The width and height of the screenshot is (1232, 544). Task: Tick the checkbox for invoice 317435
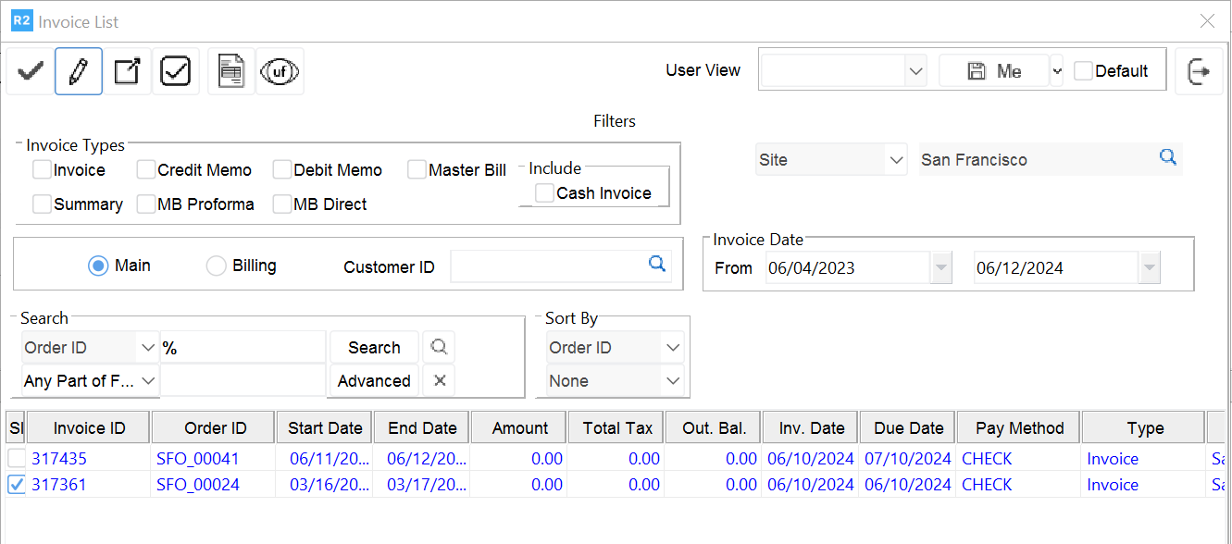click(18, 459)
